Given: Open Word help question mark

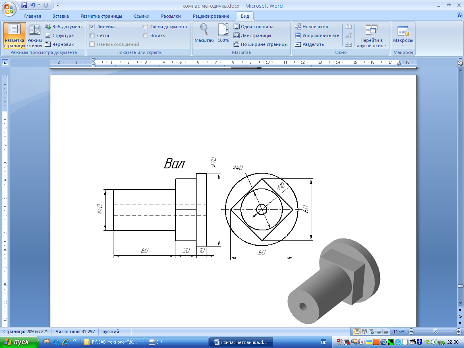Looking at the screenshot, I should 459,16.
